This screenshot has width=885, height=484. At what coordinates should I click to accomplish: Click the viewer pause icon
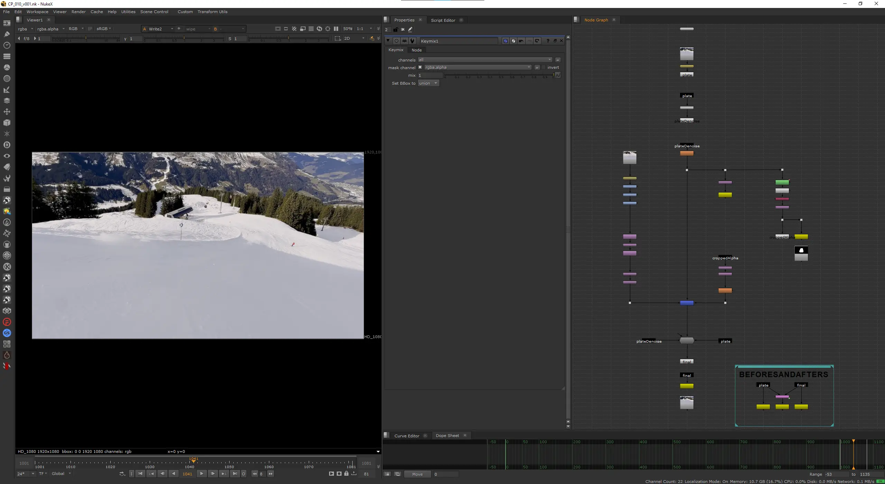point(336,29)
